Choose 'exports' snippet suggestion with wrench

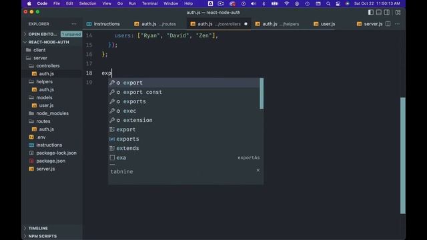click(184, 101)
